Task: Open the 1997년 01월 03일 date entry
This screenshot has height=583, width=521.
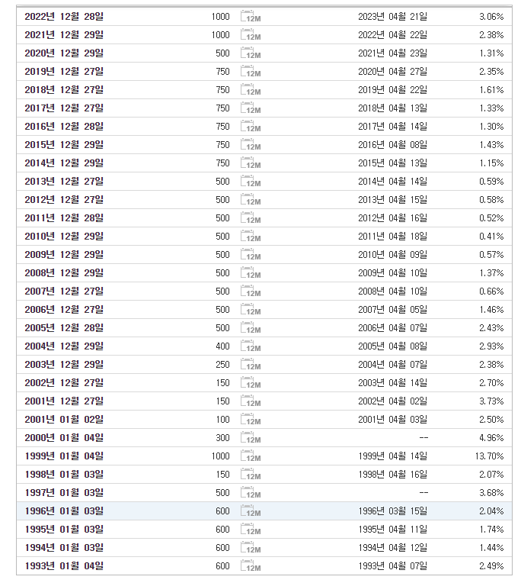Action: pos(64,493)
